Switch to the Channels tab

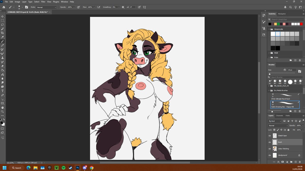[x=280, y=115]
